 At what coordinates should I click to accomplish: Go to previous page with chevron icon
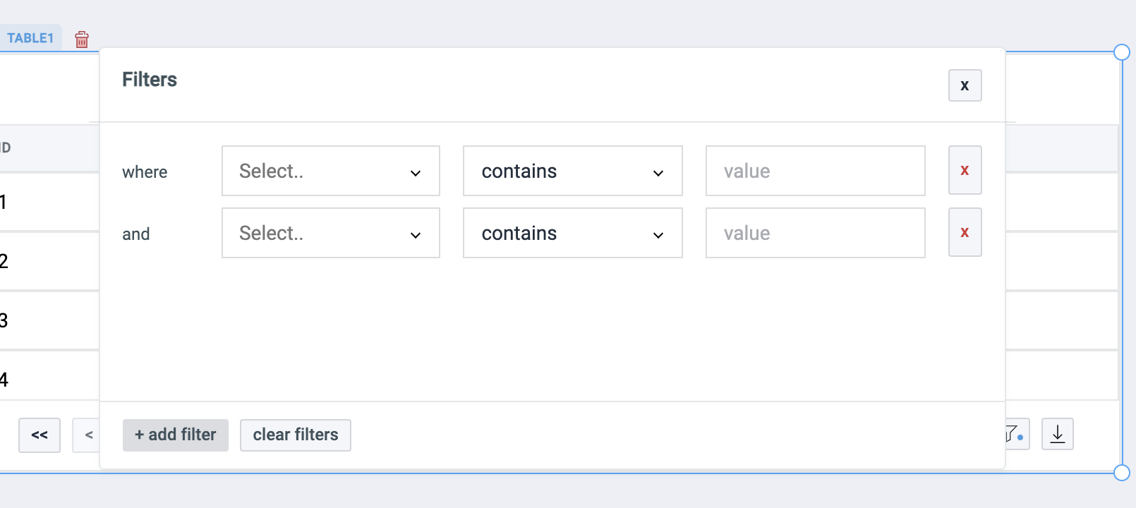[x=87, y=435]
